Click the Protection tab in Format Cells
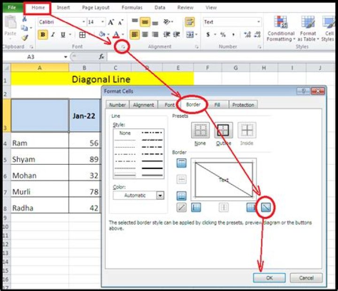Screen dimensions: 338x291 [x=243, y=105]
